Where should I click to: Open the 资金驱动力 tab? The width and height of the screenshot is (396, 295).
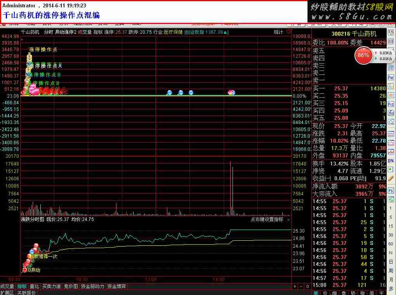[x=92, y=286]
